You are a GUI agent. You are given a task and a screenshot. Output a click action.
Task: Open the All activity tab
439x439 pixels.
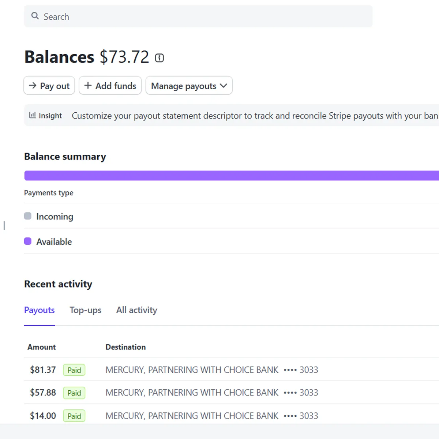click(136, 310)
